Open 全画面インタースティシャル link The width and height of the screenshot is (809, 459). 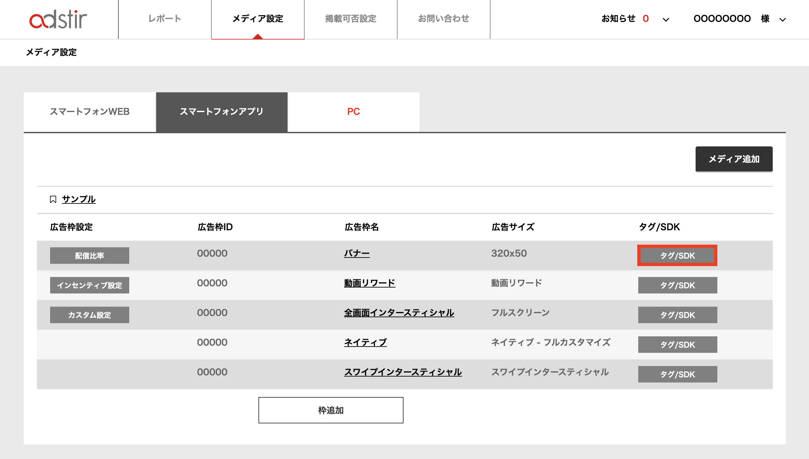click(x=399, y=313)
